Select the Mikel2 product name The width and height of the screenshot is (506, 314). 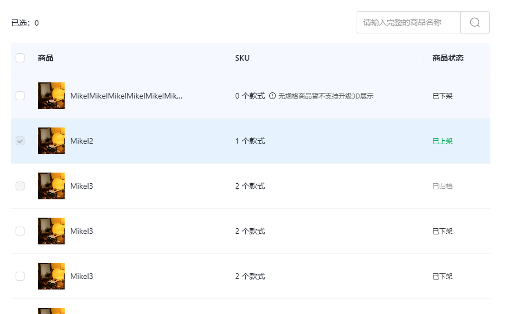coord(82,141)
